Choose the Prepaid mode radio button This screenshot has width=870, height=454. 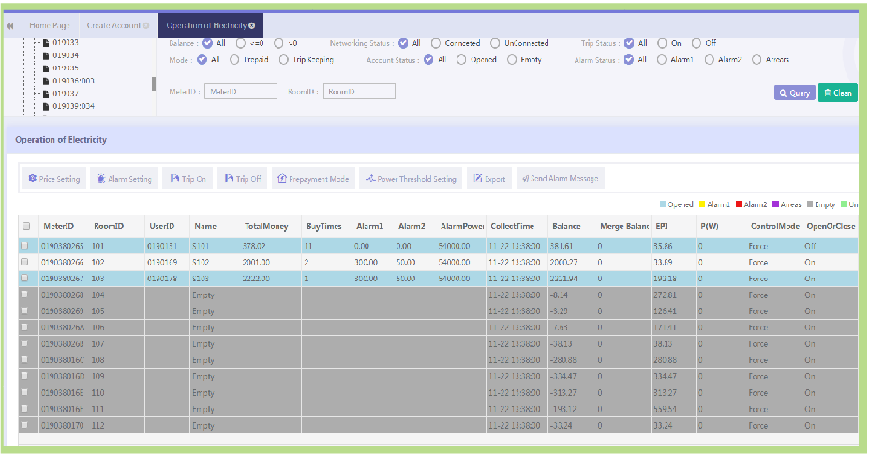click(x=234, y=60)
